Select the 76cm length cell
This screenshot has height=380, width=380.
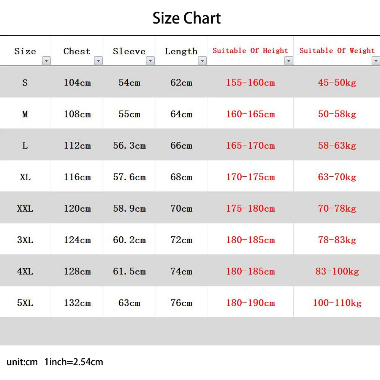point(181,303)
